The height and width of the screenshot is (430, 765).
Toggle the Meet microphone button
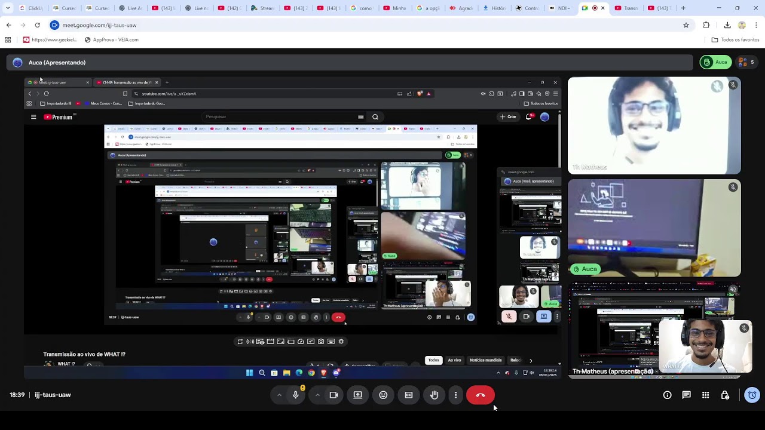coord(295,395)
